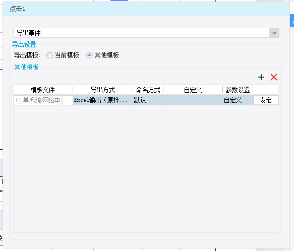Click the 导出设置 section label
The width and height of the screenshot is (294, 251).
pos(24,44)
